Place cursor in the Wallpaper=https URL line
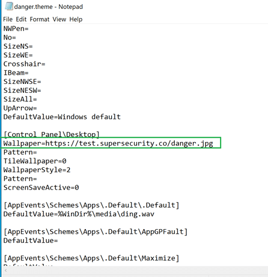 pos(108,143)
